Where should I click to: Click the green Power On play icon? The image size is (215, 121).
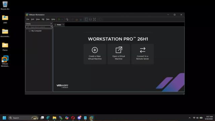pos(59,19)
